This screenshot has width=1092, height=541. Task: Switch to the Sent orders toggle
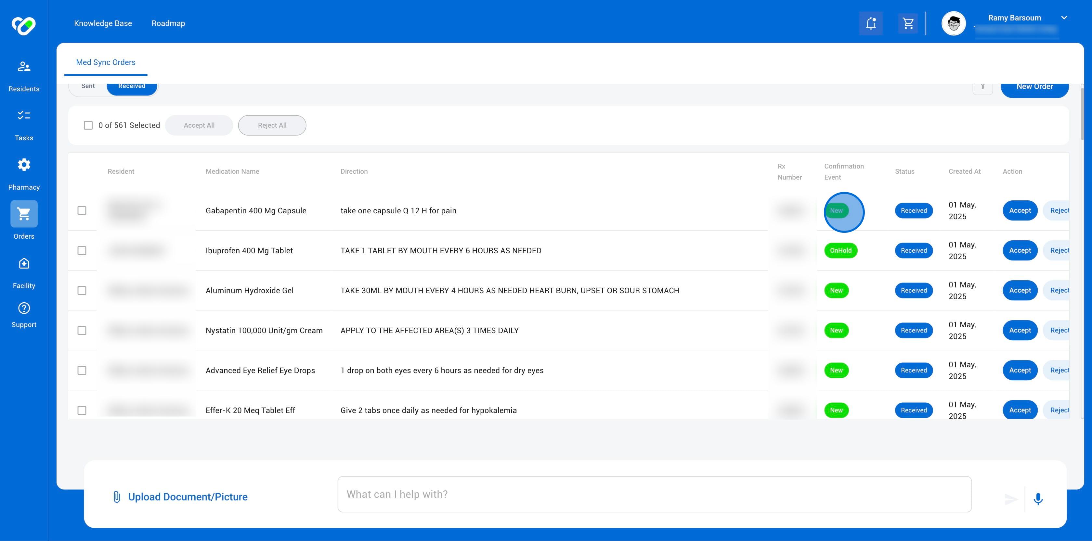pos(88,86)
